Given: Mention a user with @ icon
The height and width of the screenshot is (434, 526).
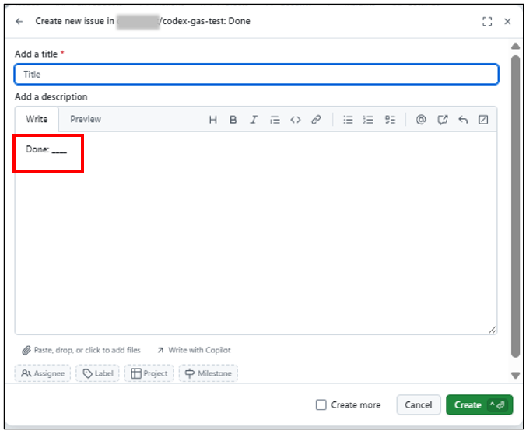Looking at the screenshot, I should (x=421, y=120).
